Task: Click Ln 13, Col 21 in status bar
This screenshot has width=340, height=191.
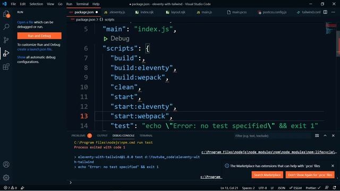Action: [x=229, y=188]
